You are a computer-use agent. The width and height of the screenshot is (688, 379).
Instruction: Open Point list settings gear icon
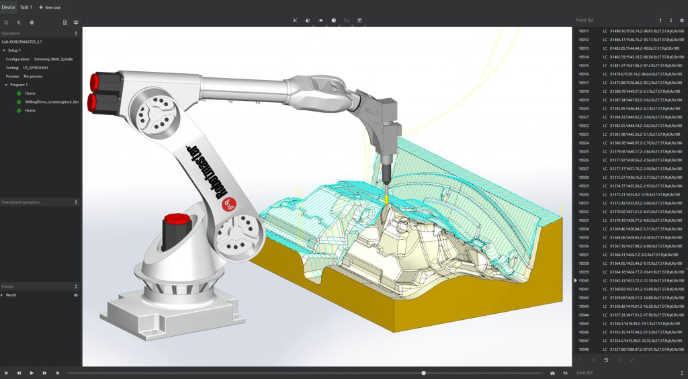[x=681, y=20]
